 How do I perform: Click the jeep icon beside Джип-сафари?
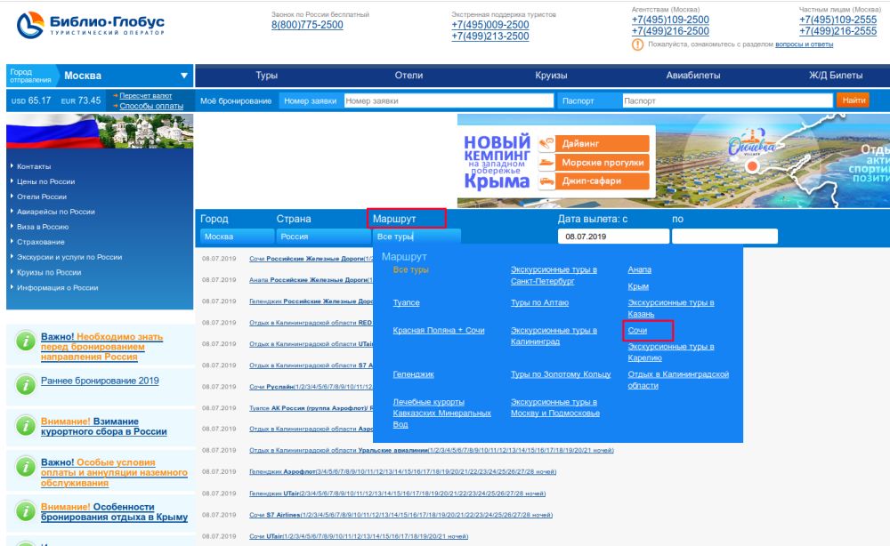point(546,181)
